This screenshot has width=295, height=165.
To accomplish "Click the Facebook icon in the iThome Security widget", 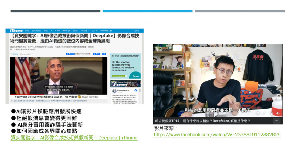I will tap(136, 91).
